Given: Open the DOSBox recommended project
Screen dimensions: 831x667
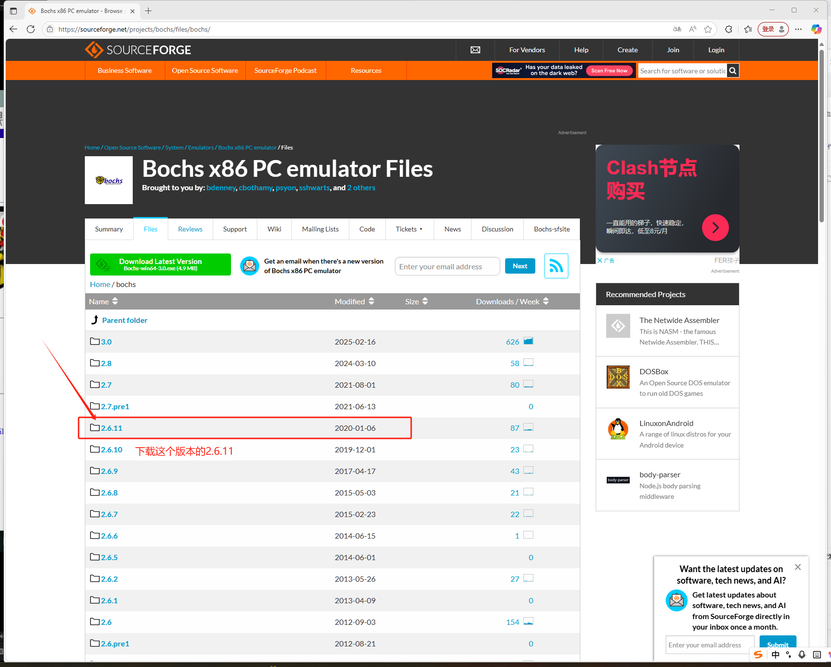Looking at the screenshot, I should point(654,371).
